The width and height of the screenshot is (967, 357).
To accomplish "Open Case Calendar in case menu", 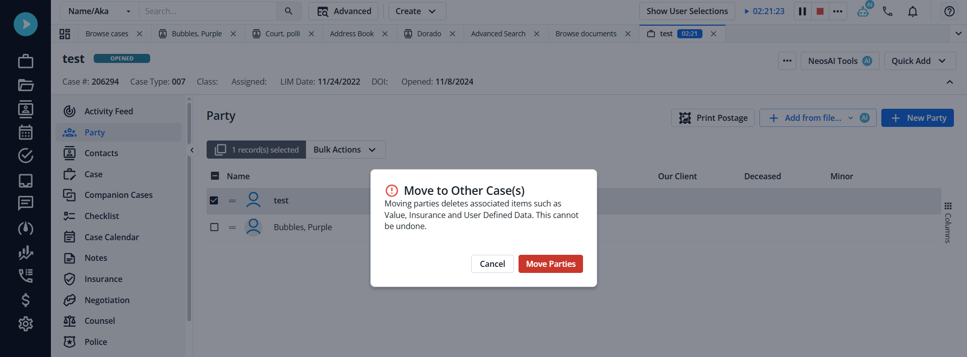I will tap(118, 237).
